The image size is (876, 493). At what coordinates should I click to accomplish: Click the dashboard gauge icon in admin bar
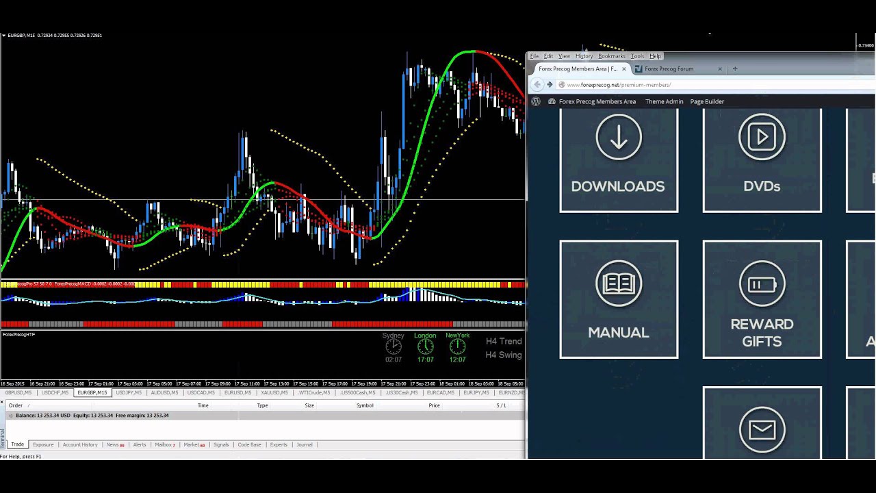pyautogui.click(x=552, y=101)
